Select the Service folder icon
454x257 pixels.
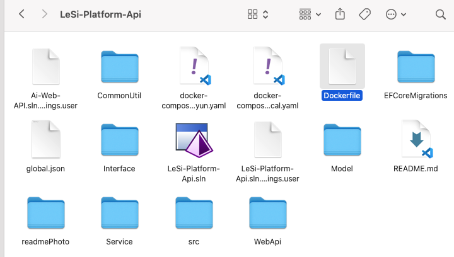click(x=120, y=213)
